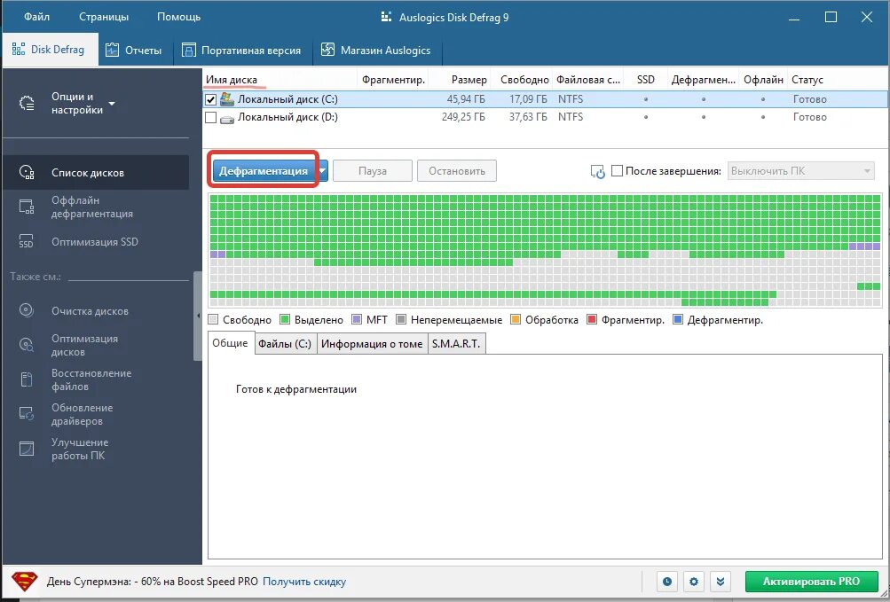Open the Страницы menu
Screen dimensions: 890x602
103,17
